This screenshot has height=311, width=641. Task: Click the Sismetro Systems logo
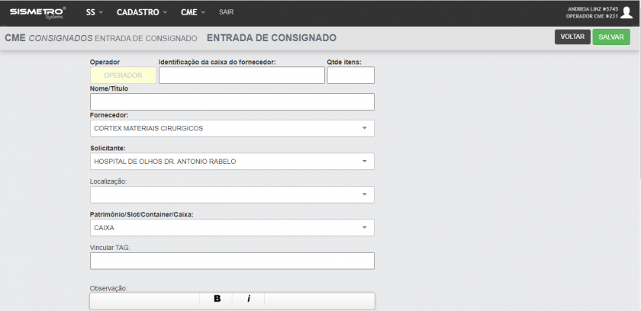[37, 12]
